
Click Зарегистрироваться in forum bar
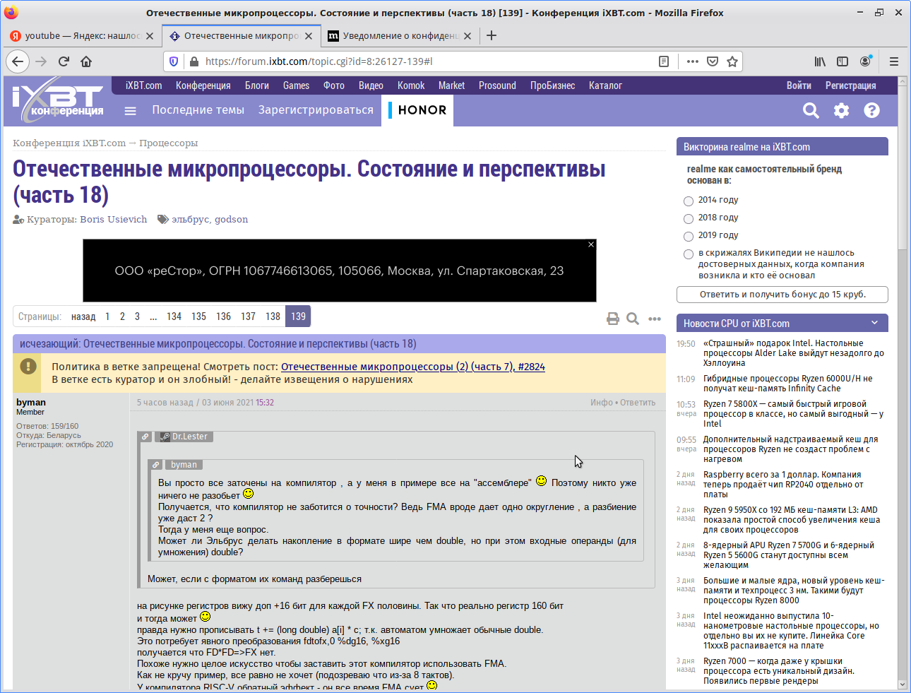316,110
